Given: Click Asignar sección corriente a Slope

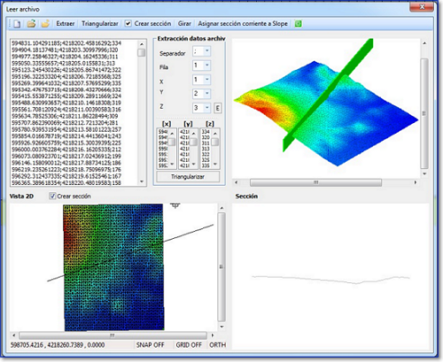Looking at the screenshot, I should click(x=243, y=24).
